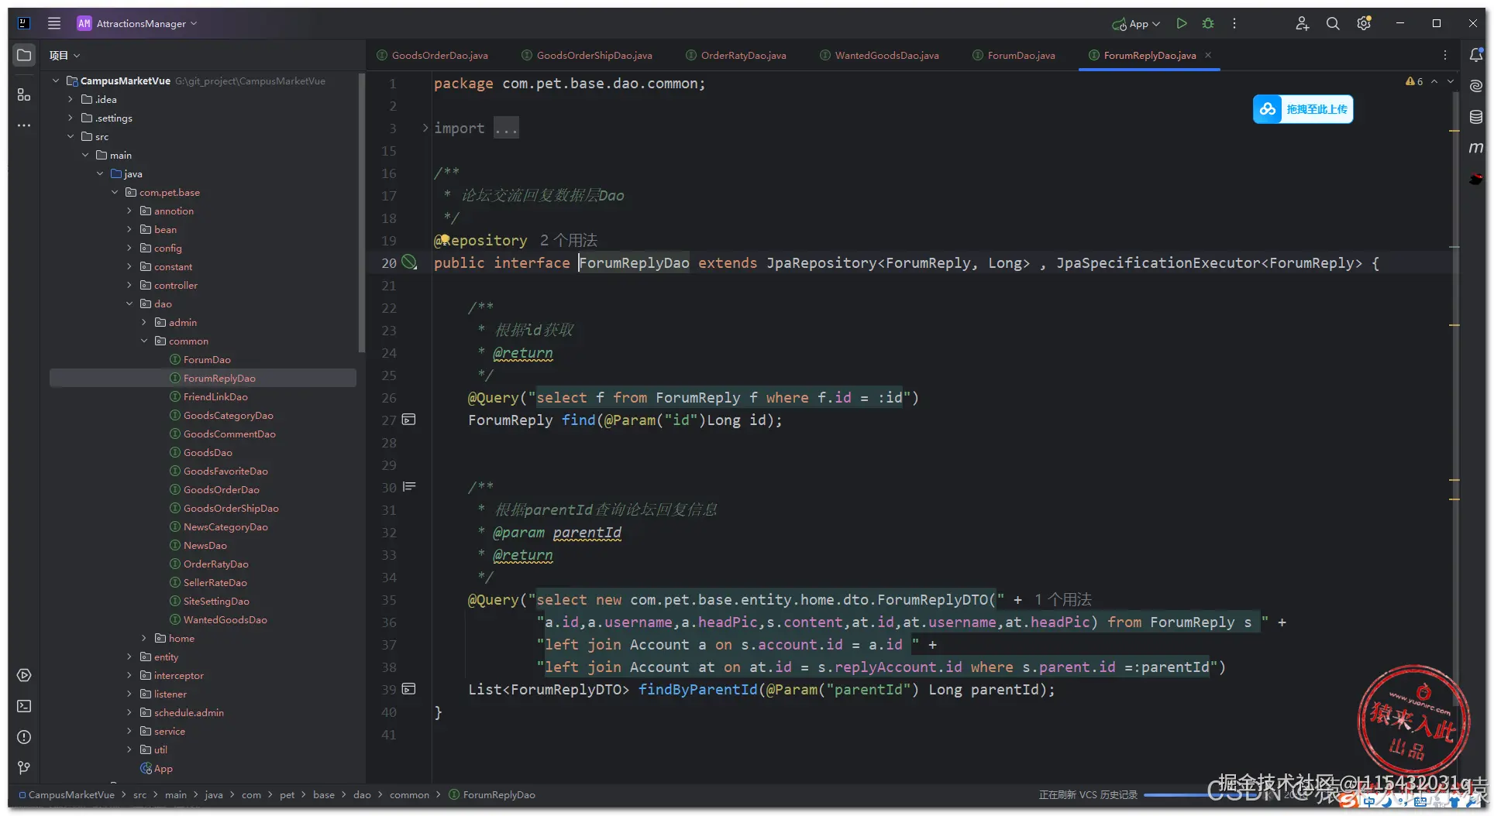Viewport: 1494px width, 816px height.
Task: Click the gutter icon on line 39
Action: 409,689
